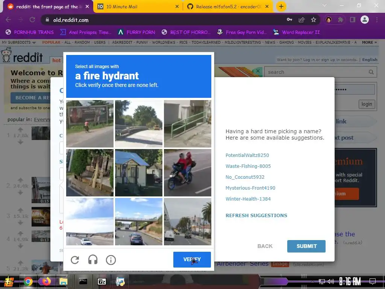Screen dimensions: 385x289
Task: Bookmark this page with star icon
Action: point(314,20)
